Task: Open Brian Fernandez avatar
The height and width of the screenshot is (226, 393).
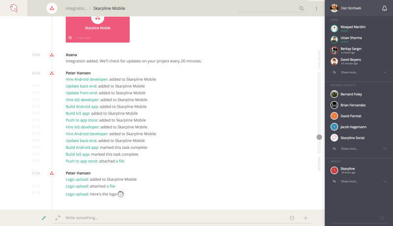Action: click(334, 105)
